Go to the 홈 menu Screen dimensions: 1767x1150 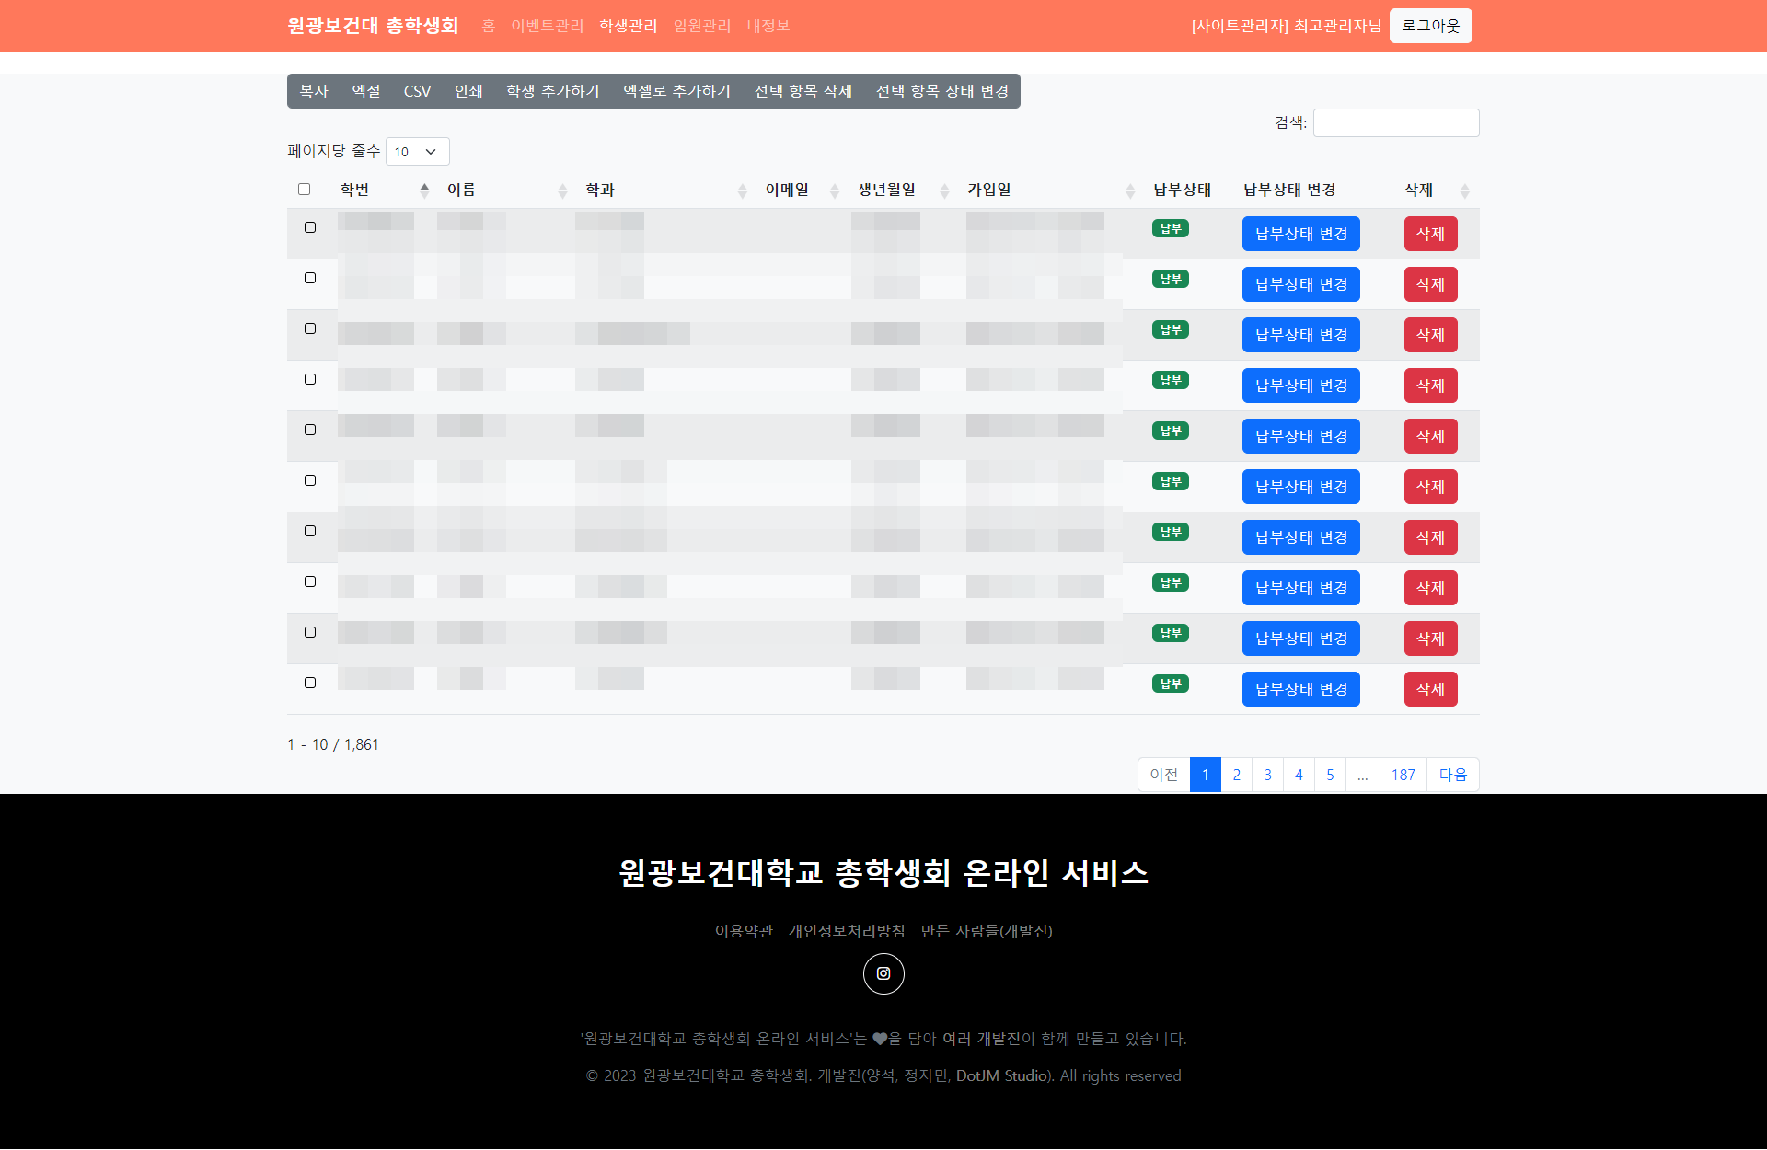click(x=489, y=26)
